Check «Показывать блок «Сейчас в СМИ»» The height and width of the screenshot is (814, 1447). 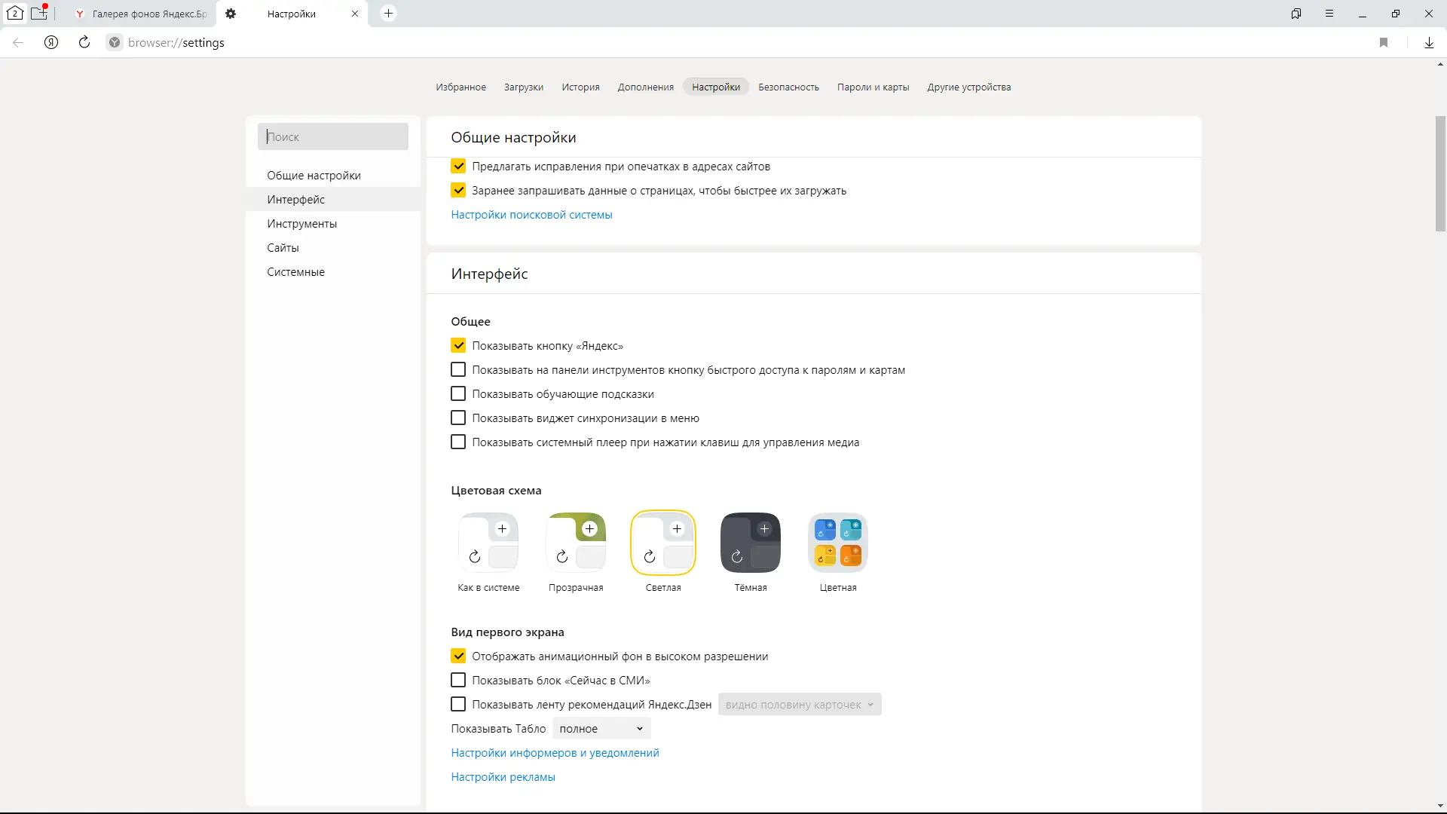coord(458,681)
